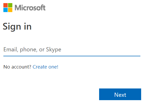Click the red square of Microsoft logo
Screen dimensions: 144x103
pyautogui.click(x=5, y=5)
